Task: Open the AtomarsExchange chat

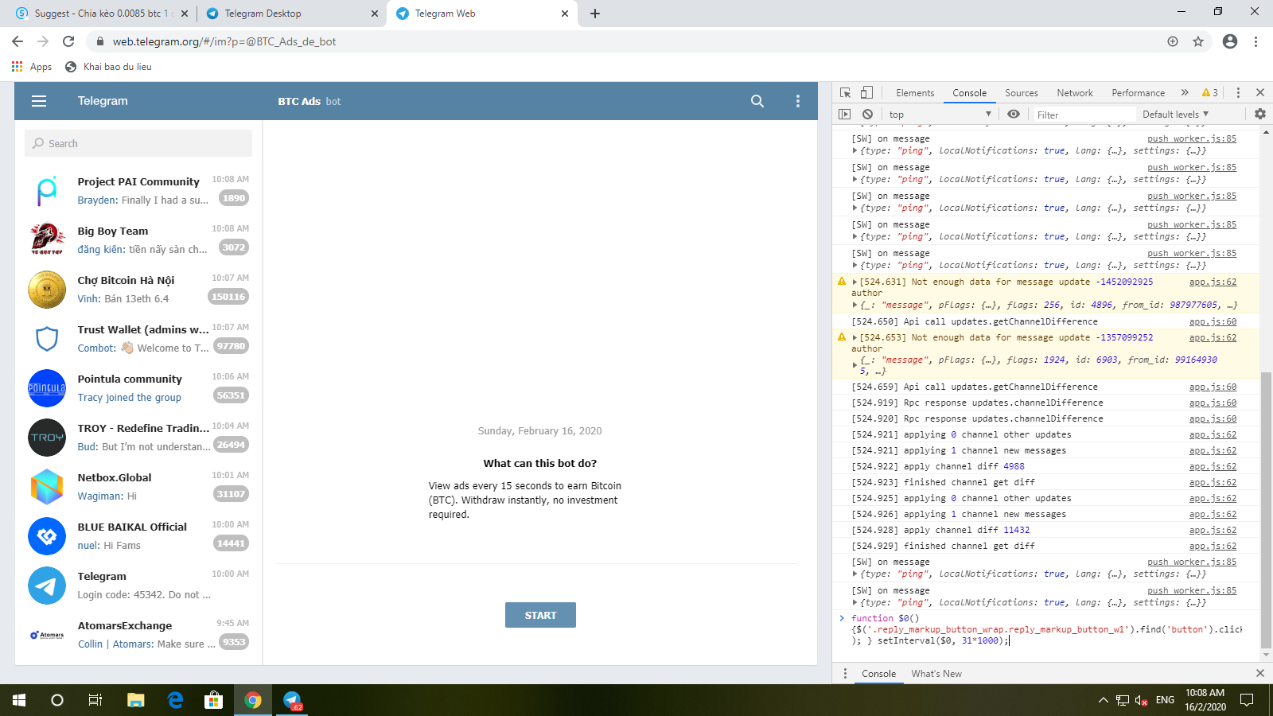Action: 138,635
